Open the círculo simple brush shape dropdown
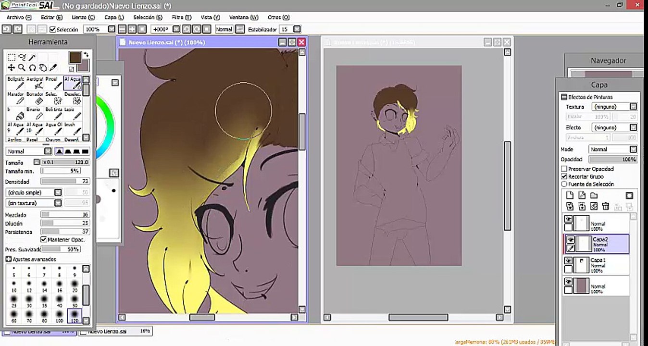The height and width of the screenshot is (346, 648). pyautogui.click(x=58, y=192)
